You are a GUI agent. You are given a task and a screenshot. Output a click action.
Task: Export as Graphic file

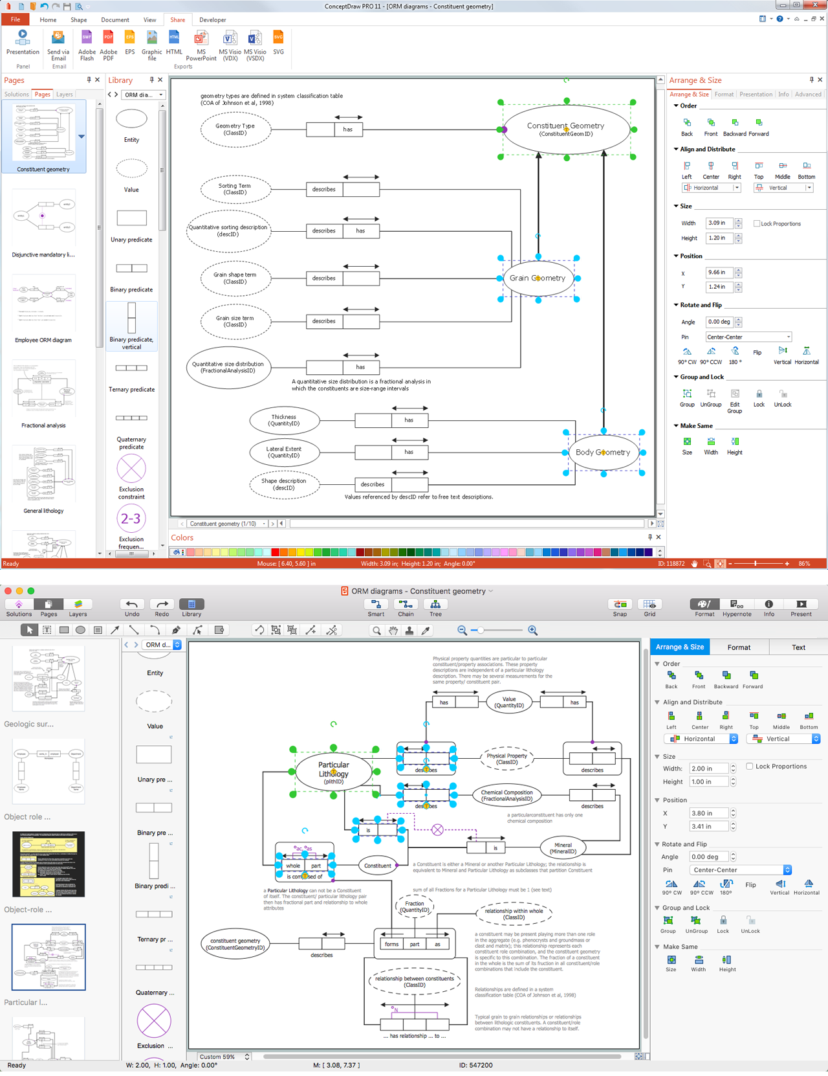pyautogui.click(x=151, y=46)
